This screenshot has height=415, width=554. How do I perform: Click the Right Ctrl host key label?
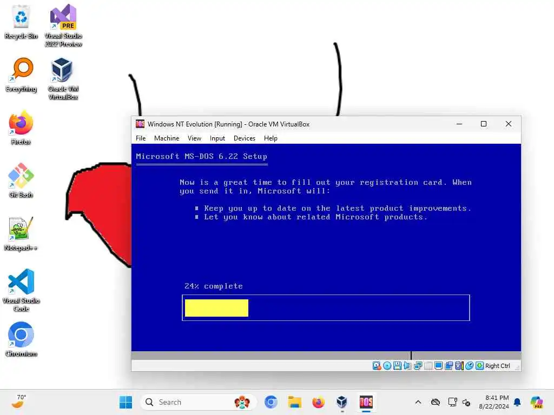(498, 366)
